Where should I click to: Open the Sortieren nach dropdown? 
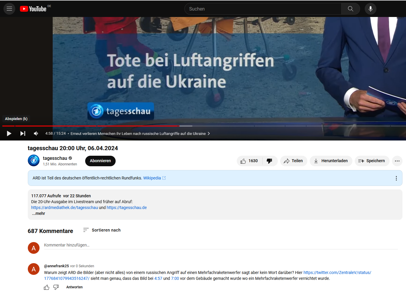coord(102,230)
